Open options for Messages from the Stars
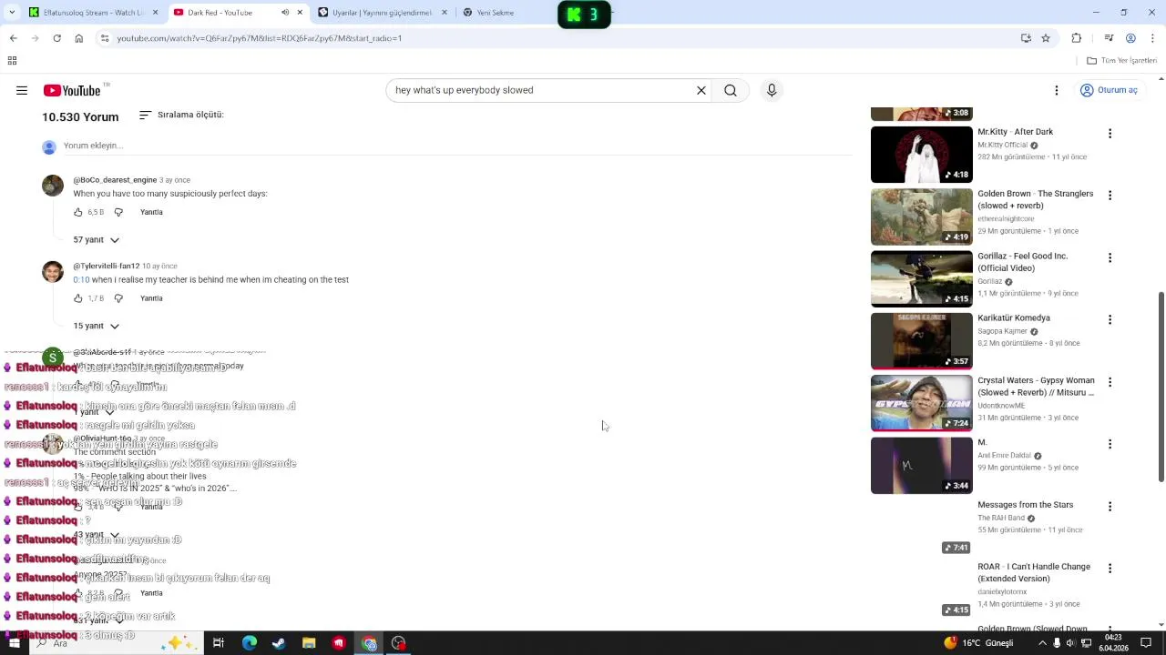Screen dimensions: 1166x655 [x=1110, y=507]
